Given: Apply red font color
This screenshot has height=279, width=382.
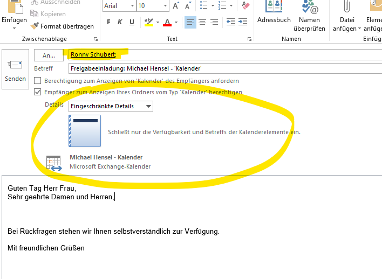Looking at the screenshot, I should 167,22.
